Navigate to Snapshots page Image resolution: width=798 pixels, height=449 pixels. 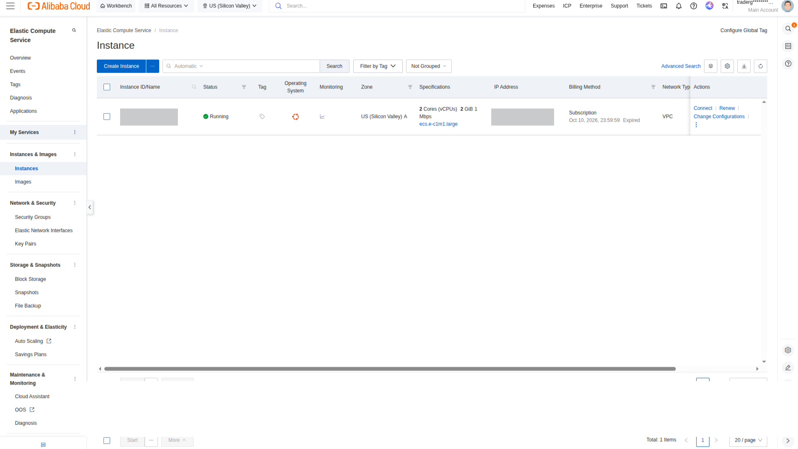pos(27,292)
